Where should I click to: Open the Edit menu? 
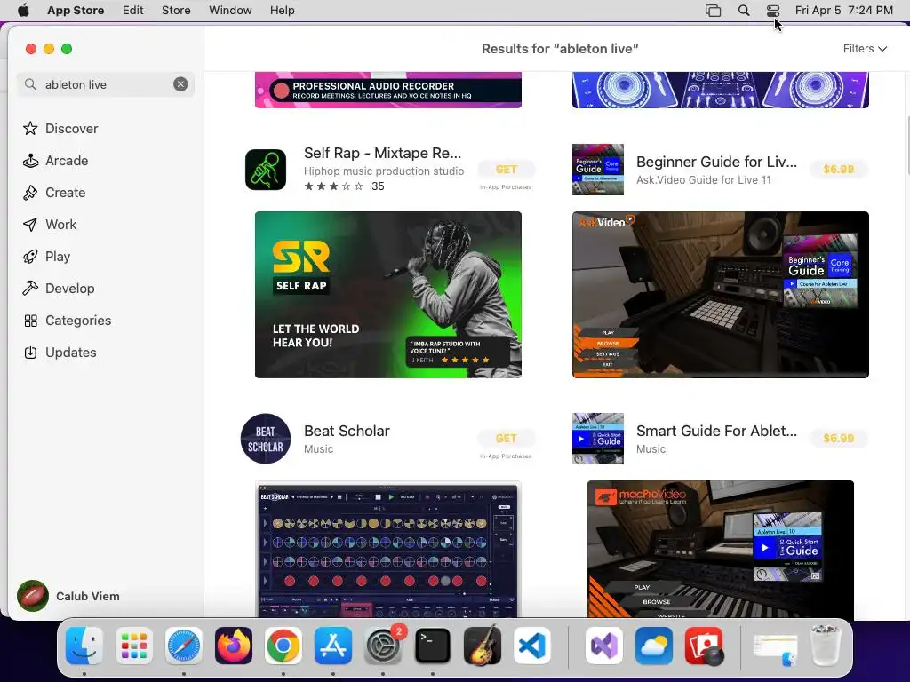point(133,11)
